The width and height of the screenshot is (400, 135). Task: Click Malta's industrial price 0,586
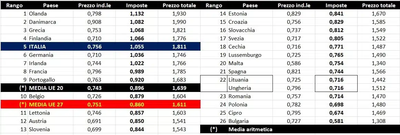294,63
